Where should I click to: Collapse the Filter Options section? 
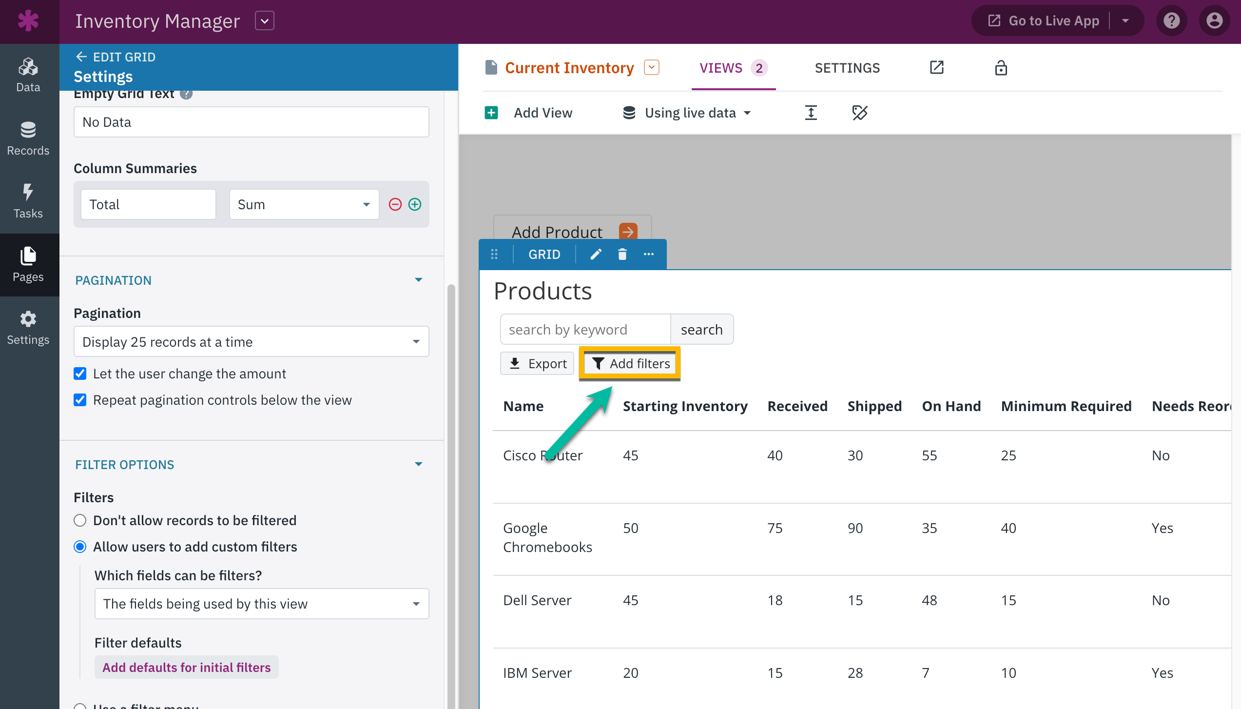[x=418, y=464]
